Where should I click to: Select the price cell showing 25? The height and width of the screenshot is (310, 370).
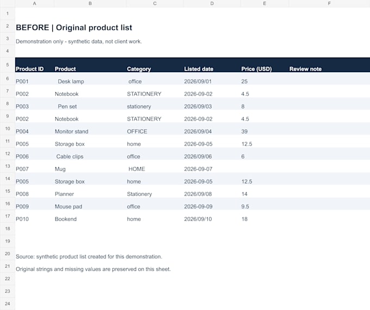coord(264,79)
